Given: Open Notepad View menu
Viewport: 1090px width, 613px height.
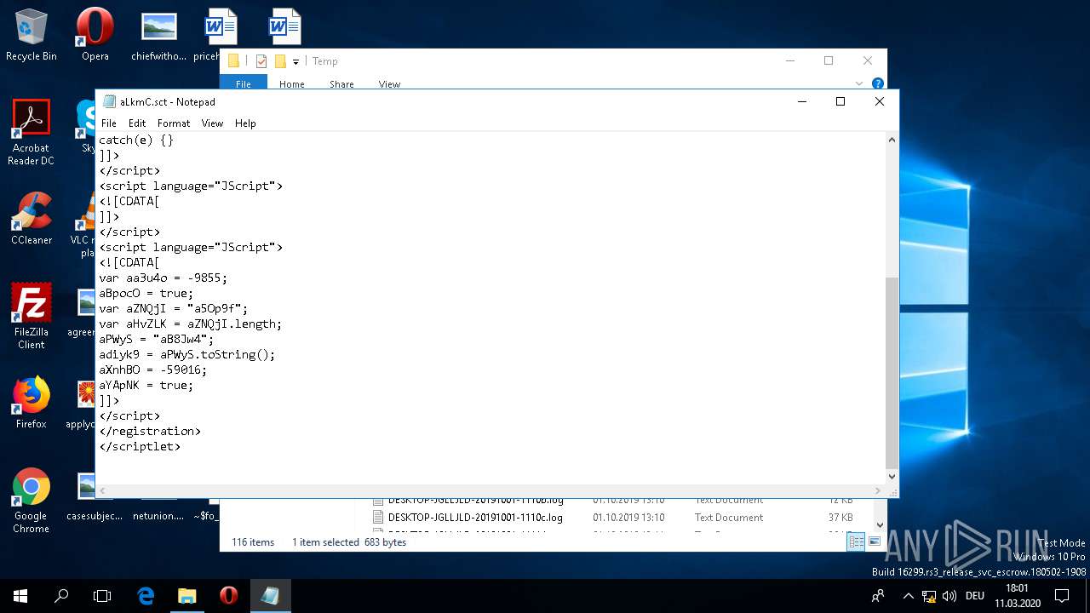Looking at the screenshot, I should pos(212,123).
